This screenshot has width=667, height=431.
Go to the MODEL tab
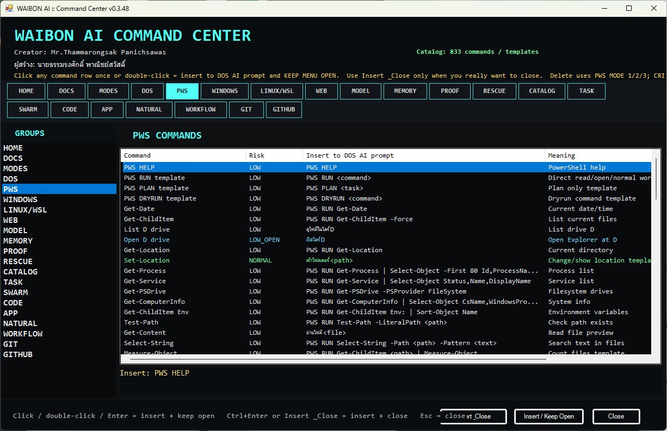pos(361,91)
